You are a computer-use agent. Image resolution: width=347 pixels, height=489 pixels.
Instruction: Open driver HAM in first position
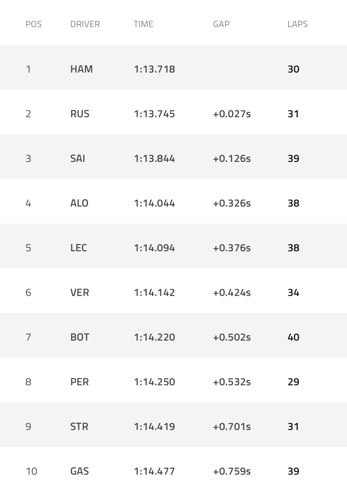tap(81, 69)
